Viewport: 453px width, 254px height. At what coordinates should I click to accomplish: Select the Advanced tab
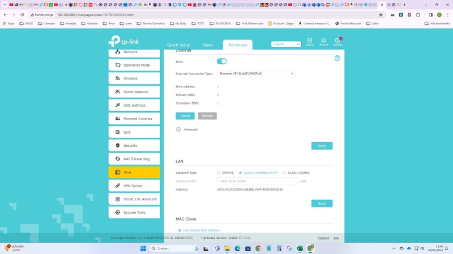tap(237, 45)
